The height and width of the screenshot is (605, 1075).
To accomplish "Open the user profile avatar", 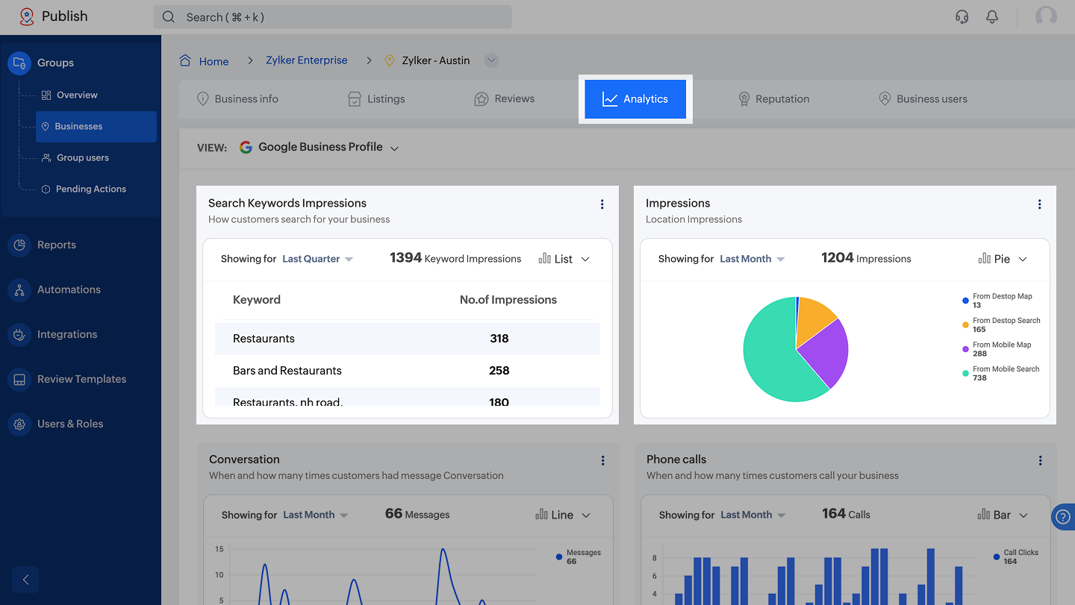I will [x=1046, y=16].
